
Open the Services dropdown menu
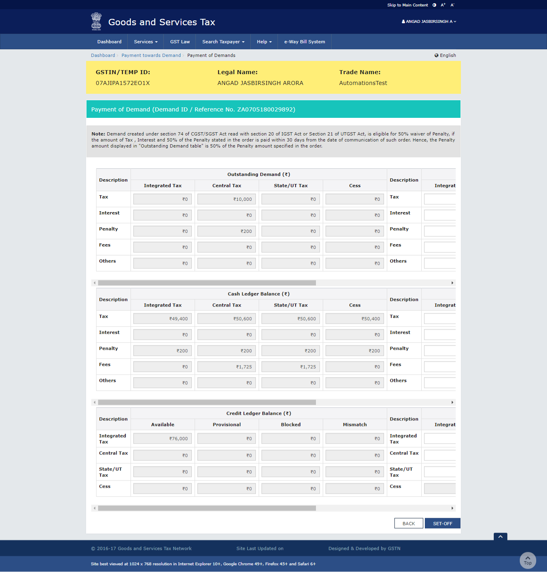[x=145, y=41]
